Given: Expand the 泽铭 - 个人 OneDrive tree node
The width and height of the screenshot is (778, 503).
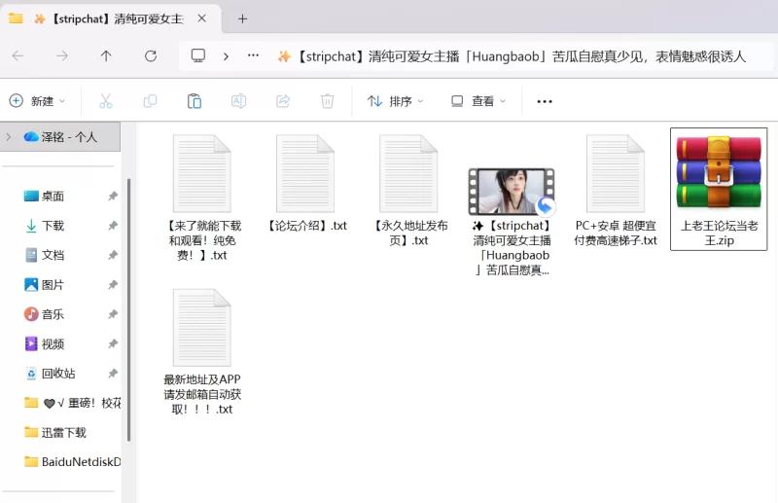Looking at the screenshot, I should pos(9,137).
